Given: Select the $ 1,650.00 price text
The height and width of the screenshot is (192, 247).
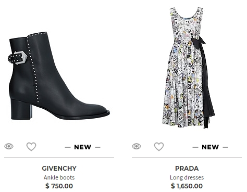Looking at the screenshot, I should (x=187, y=186).
